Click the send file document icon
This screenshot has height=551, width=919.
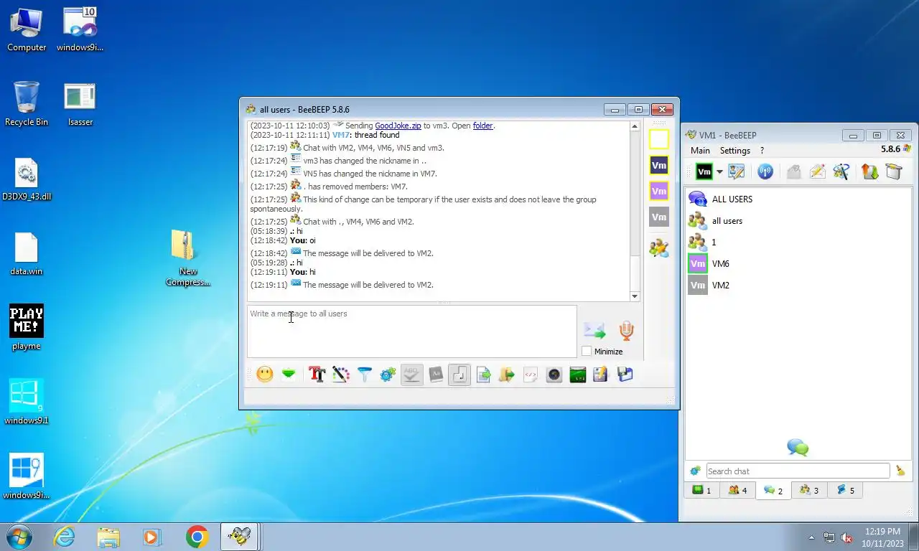pos(483,375)
